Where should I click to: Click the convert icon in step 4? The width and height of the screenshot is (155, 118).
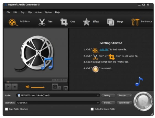pos(95,69)
